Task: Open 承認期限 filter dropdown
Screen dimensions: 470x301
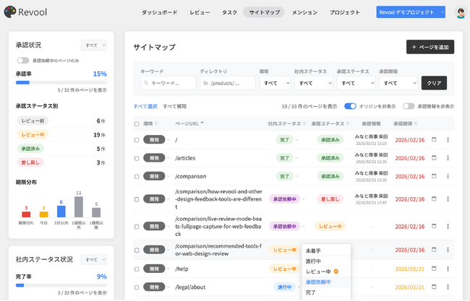Action: click(x=398, y=83)
